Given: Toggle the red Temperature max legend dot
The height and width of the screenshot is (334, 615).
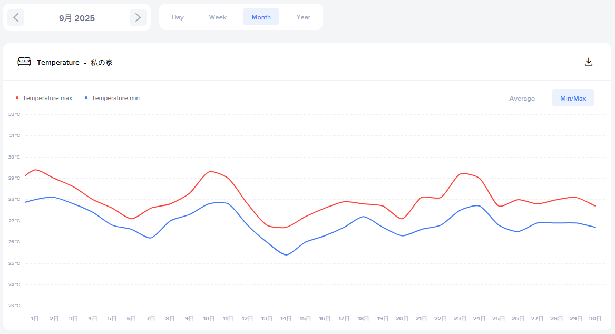Looking at the screenshot, I should 17,98.
